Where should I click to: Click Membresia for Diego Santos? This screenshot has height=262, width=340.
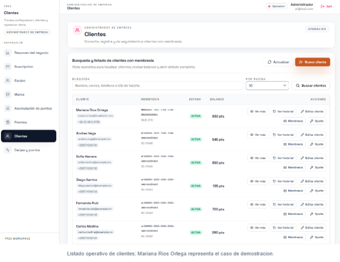pos(293,191)
